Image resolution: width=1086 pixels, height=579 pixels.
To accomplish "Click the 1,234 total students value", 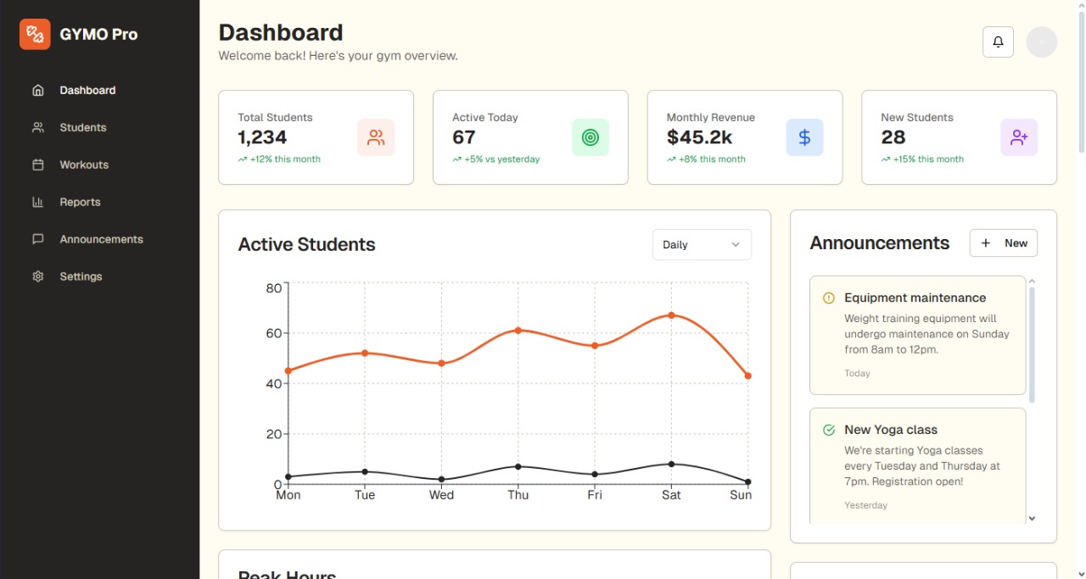I will pos(262,137).
